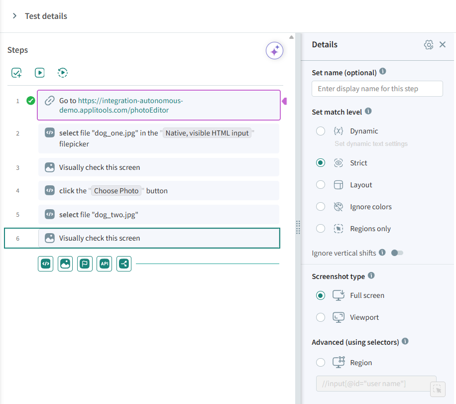Click the purple current-step marker arrow
Screen dimensions: 456x404
point(284,101)
